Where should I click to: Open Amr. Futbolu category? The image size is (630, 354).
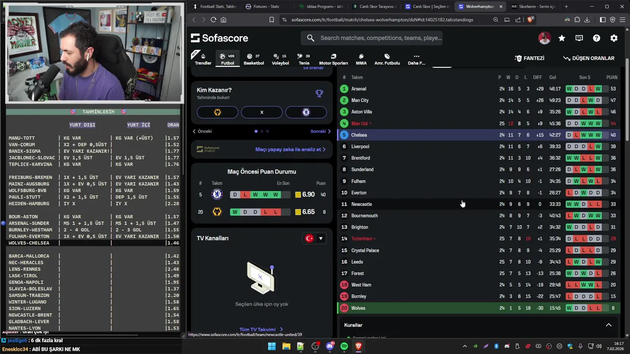pyautogui.click(x=387, y=59)
